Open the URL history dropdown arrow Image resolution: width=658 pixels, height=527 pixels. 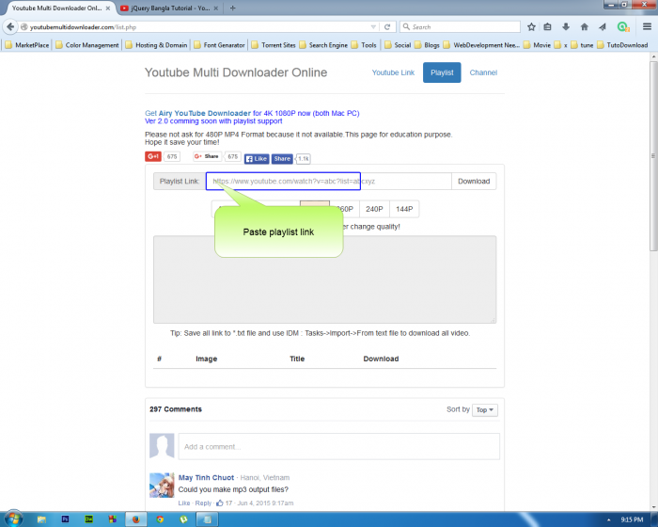pos(373,27)
